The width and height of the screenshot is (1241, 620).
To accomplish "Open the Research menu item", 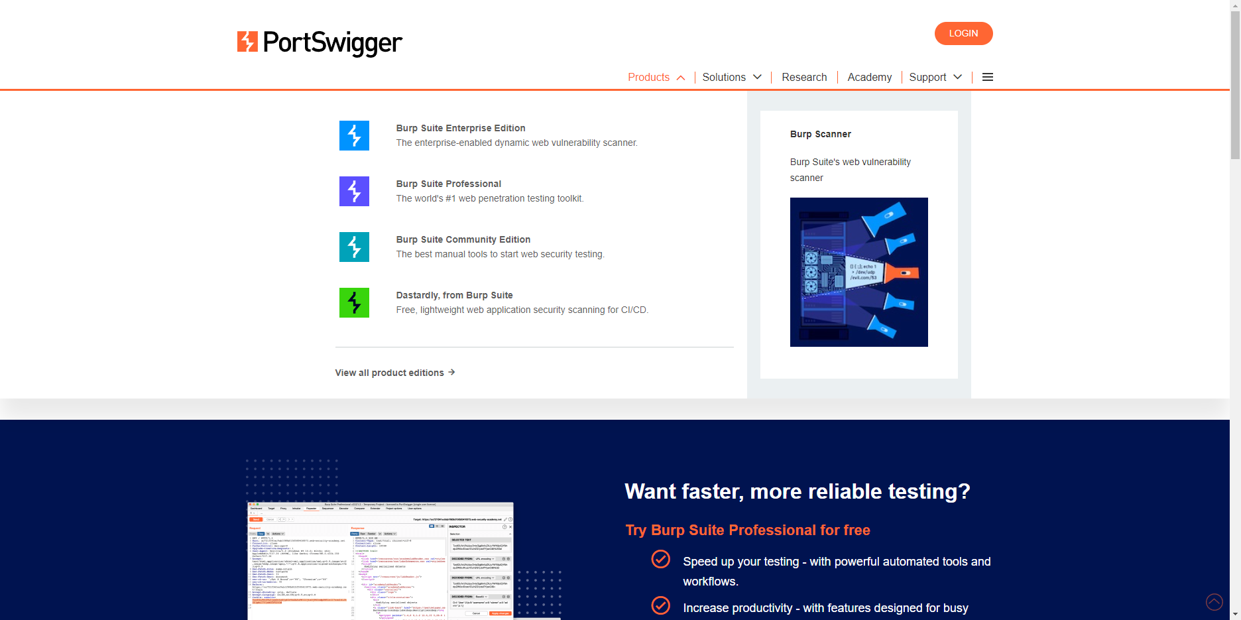I will click(x=804, y=77).
